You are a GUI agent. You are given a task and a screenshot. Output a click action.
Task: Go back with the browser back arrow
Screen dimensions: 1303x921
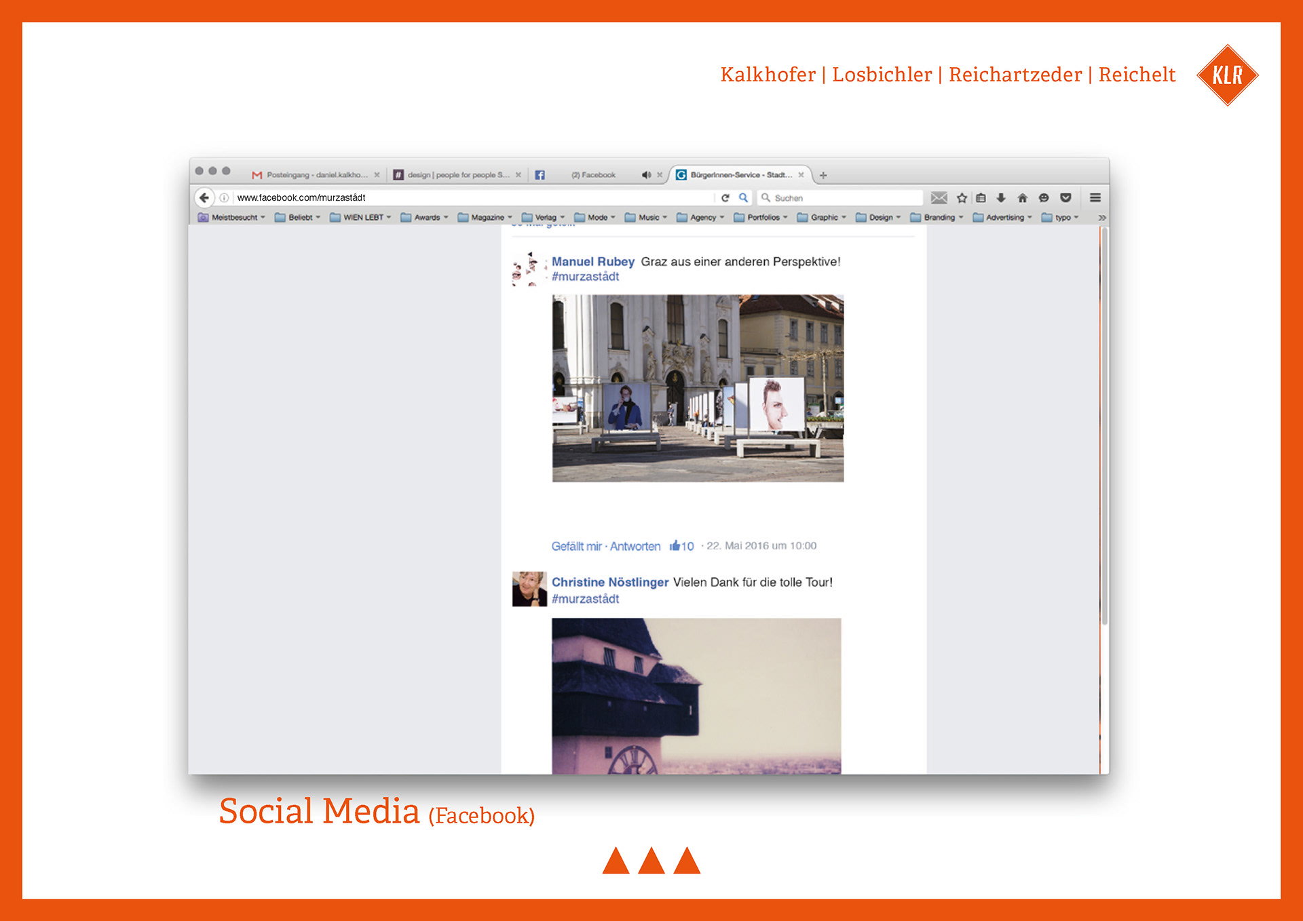[x=204, y=197]
